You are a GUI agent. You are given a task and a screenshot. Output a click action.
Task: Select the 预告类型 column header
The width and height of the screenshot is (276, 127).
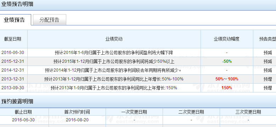267,39
